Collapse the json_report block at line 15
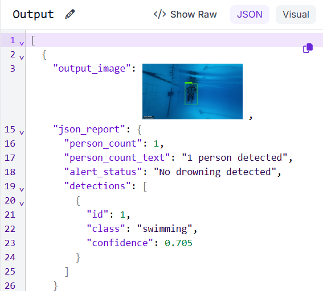The height and width of the screenshot is (291, 323). 22,132
